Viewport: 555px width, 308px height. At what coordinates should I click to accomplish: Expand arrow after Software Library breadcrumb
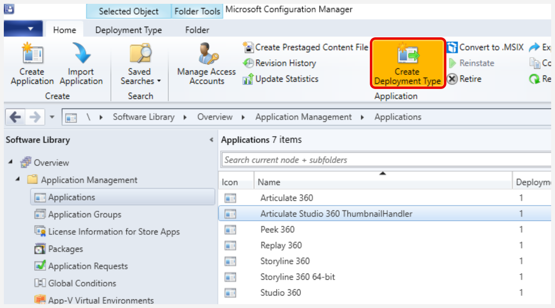(x=185, y=117)
